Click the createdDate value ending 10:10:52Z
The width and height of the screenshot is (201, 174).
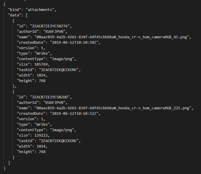tap(75, 113)
